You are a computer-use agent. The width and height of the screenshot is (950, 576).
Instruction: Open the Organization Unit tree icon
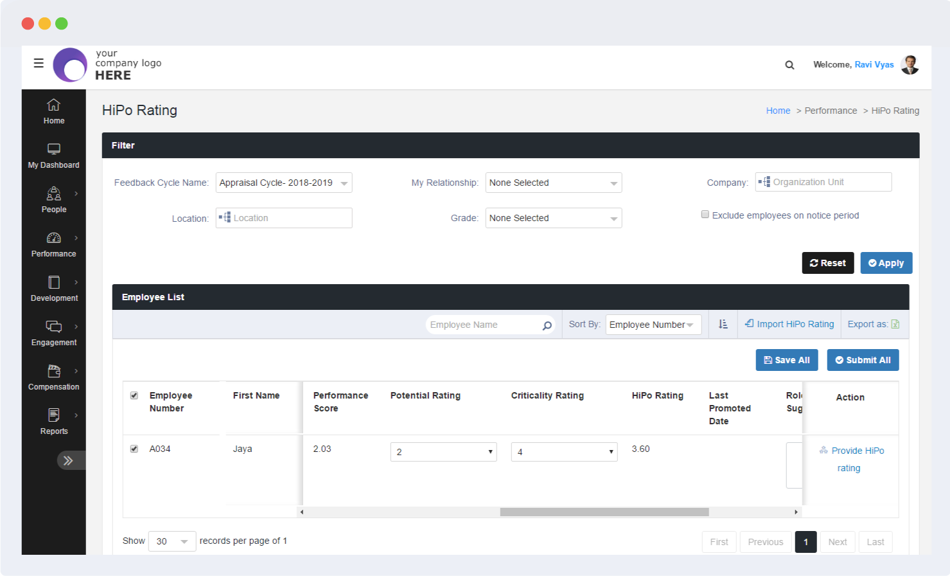tap(764, 183)
